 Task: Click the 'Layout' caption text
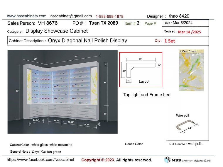pyautogui.click(x=144, y=81)
